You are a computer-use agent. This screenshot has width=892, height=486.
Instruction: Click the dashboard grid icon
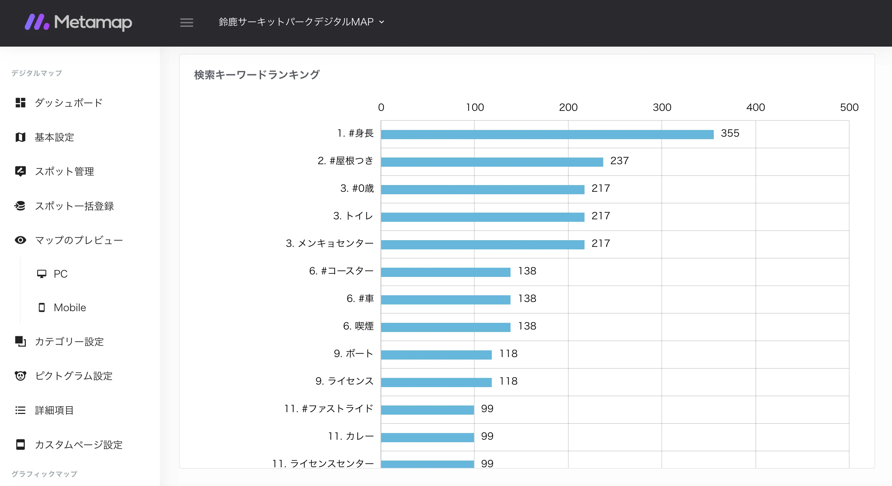point(21,103)
